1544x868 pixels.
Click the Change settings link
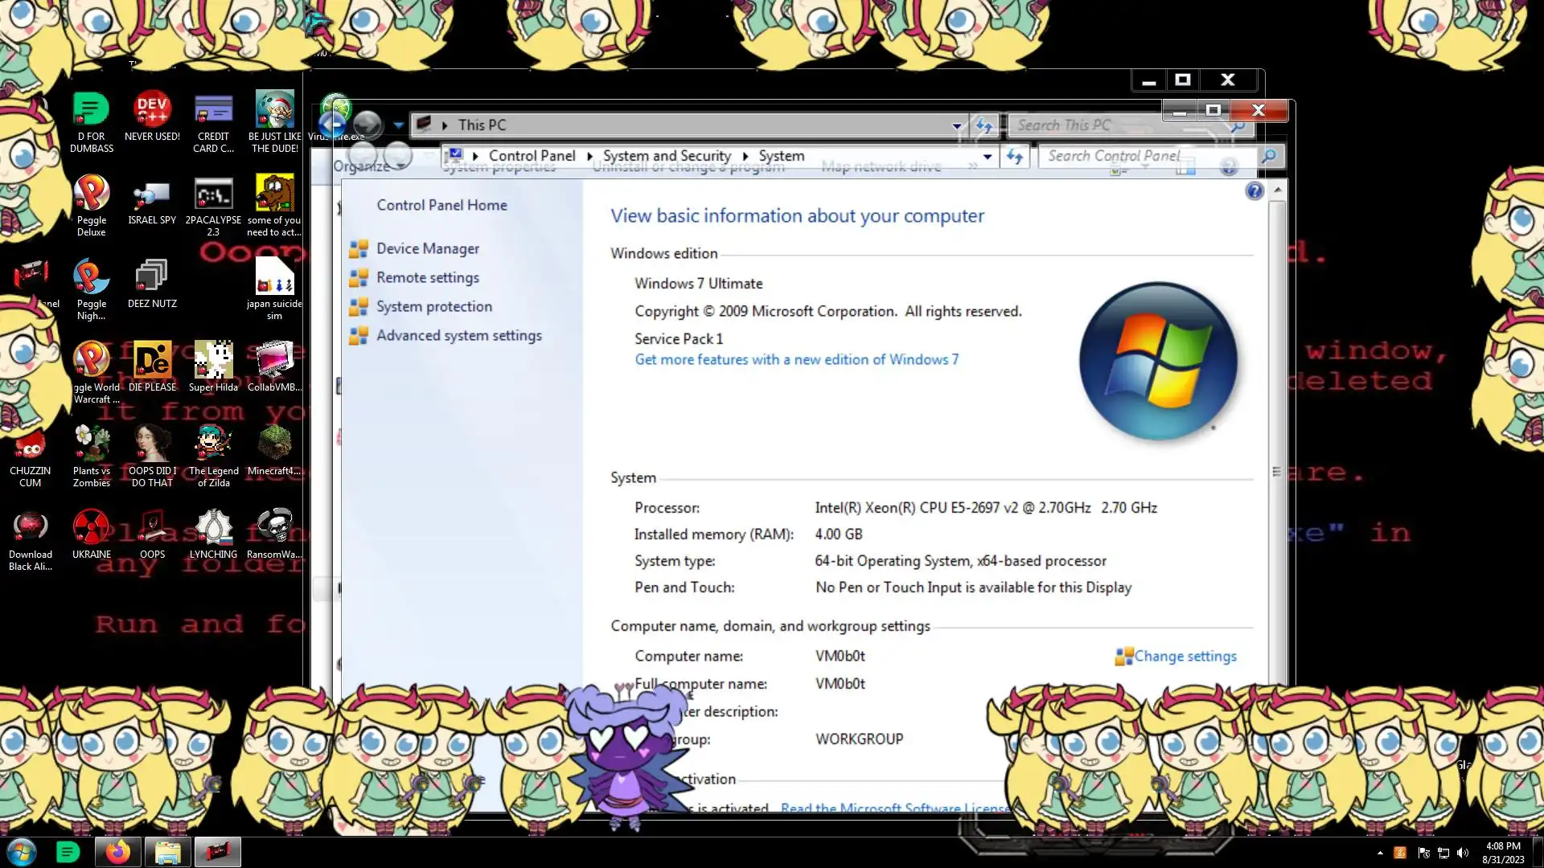(x=1185, y=656)
